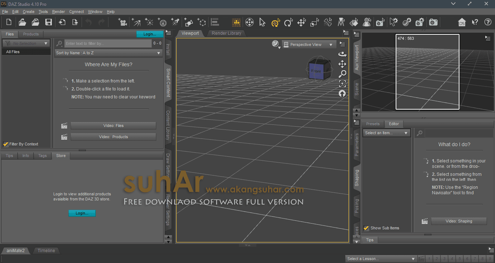Screen dimensions: 495x263
Task: Open the Content Library side tab
Action: [168, 125]
